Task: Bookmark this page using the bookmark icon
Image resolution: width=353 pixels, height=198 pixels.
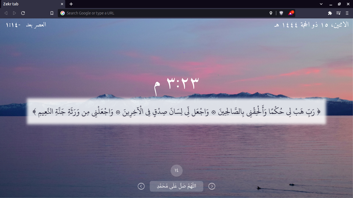Action: (52, 13)
